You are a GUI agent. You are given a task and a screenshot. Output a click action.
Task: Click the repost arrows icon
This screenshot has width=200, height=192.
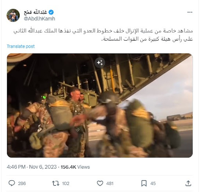[55, 183]
